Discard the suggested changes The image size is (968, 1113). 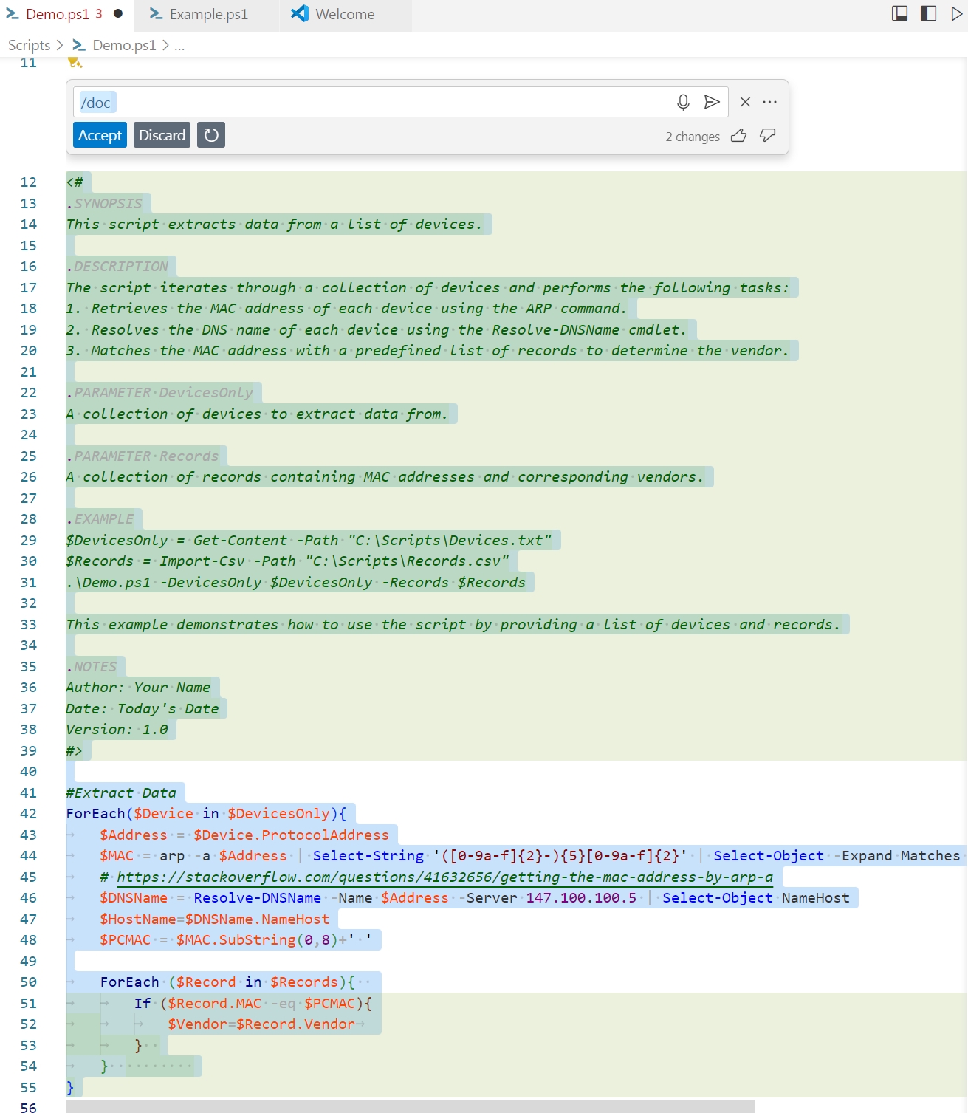coord(161,134)
